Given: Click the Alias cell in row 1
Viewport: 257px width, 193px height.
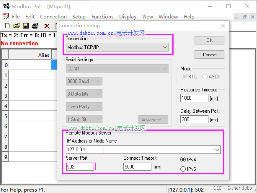Looking at the screenshot, I should click(x=30, y=75).
